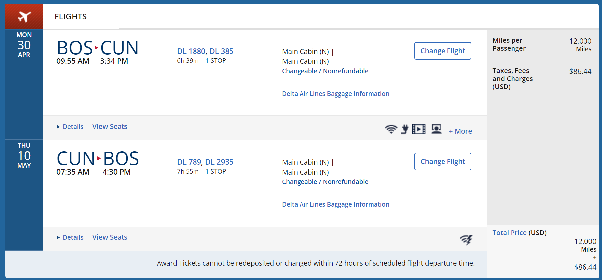The image size is (602, 280).
Task: Open outbound Changeable / Nonrefundable fare rules
Action: [325, 71]
